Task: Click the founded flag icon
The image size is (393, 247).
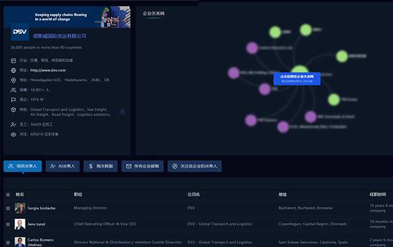Action: (x=13, y=100)
